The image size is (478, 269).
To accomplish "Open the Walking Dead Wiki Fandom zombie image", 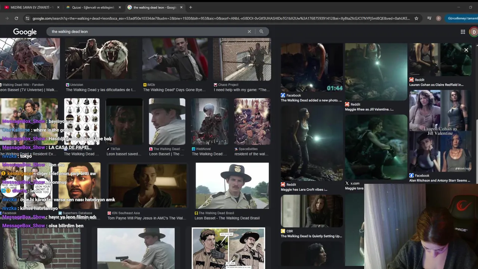I will point(30,59).
